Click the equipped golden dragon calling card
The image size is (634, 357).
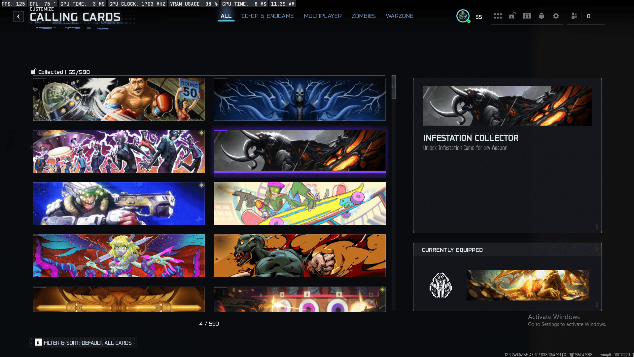tap(528, 285)
